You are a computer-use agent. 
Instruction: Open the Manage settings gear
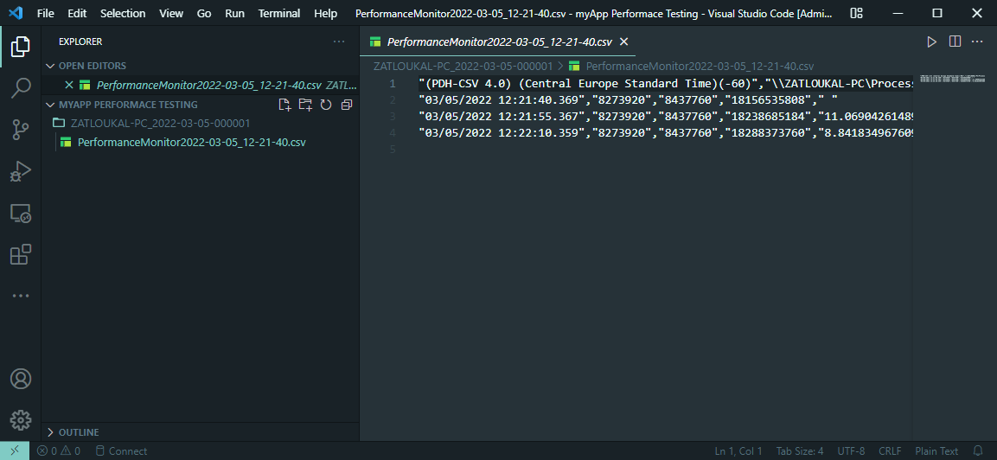tap(21, 420)
